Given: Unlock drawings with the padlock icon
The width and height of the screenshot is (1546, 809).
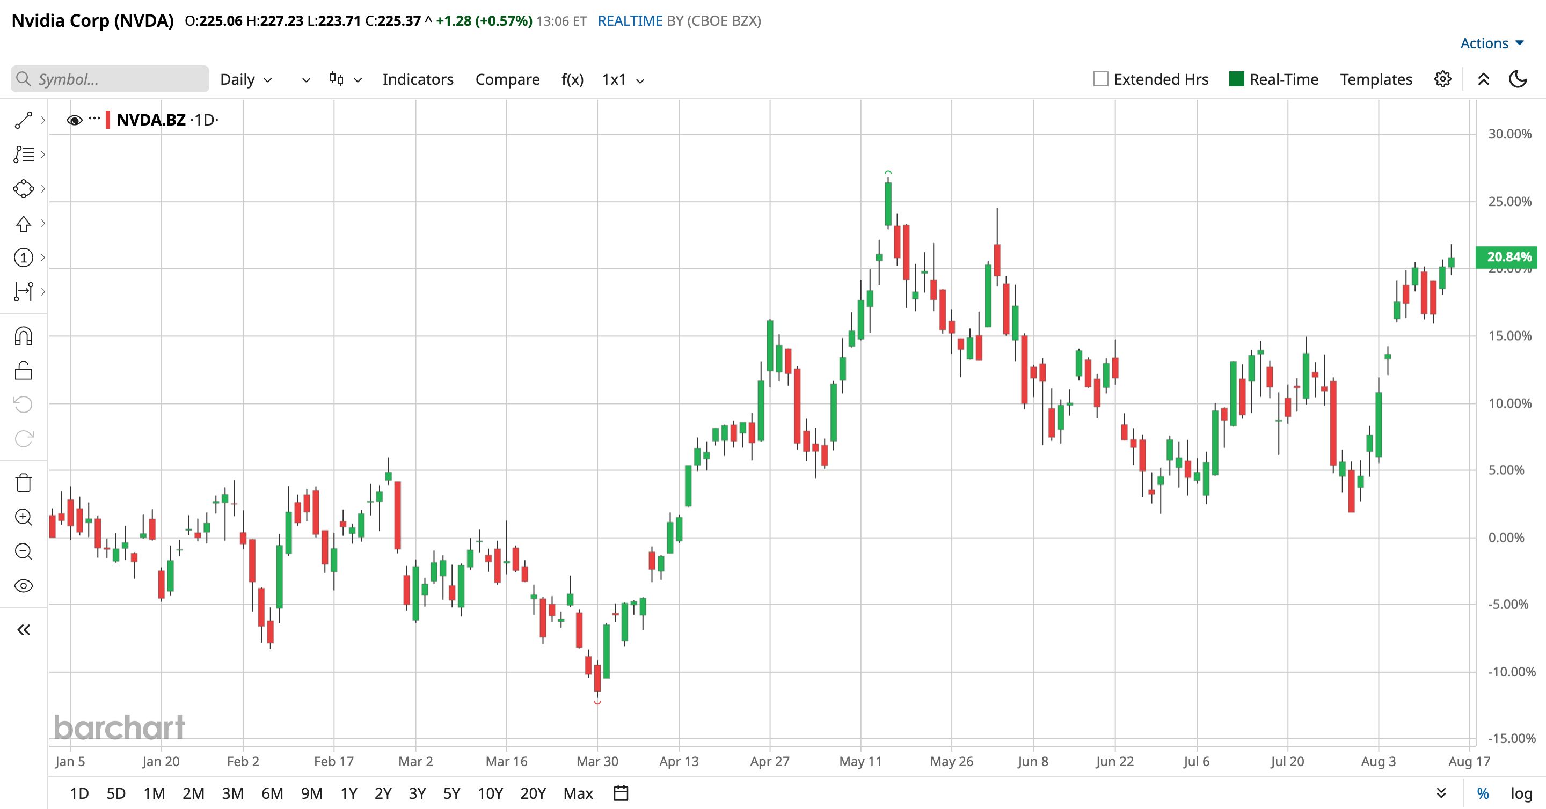Looking at the screenshot, I should (24, 371).
